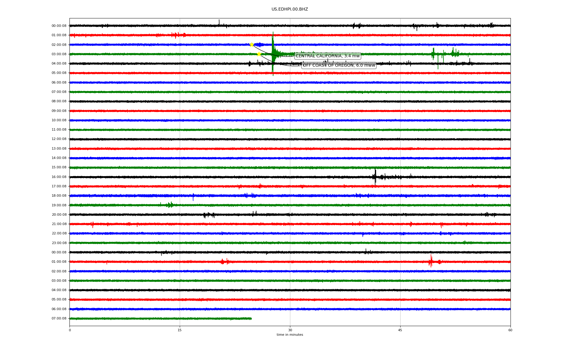580x362 pixels.
Task: Click the 45 tick on the time axis
Action: point(400,330)
